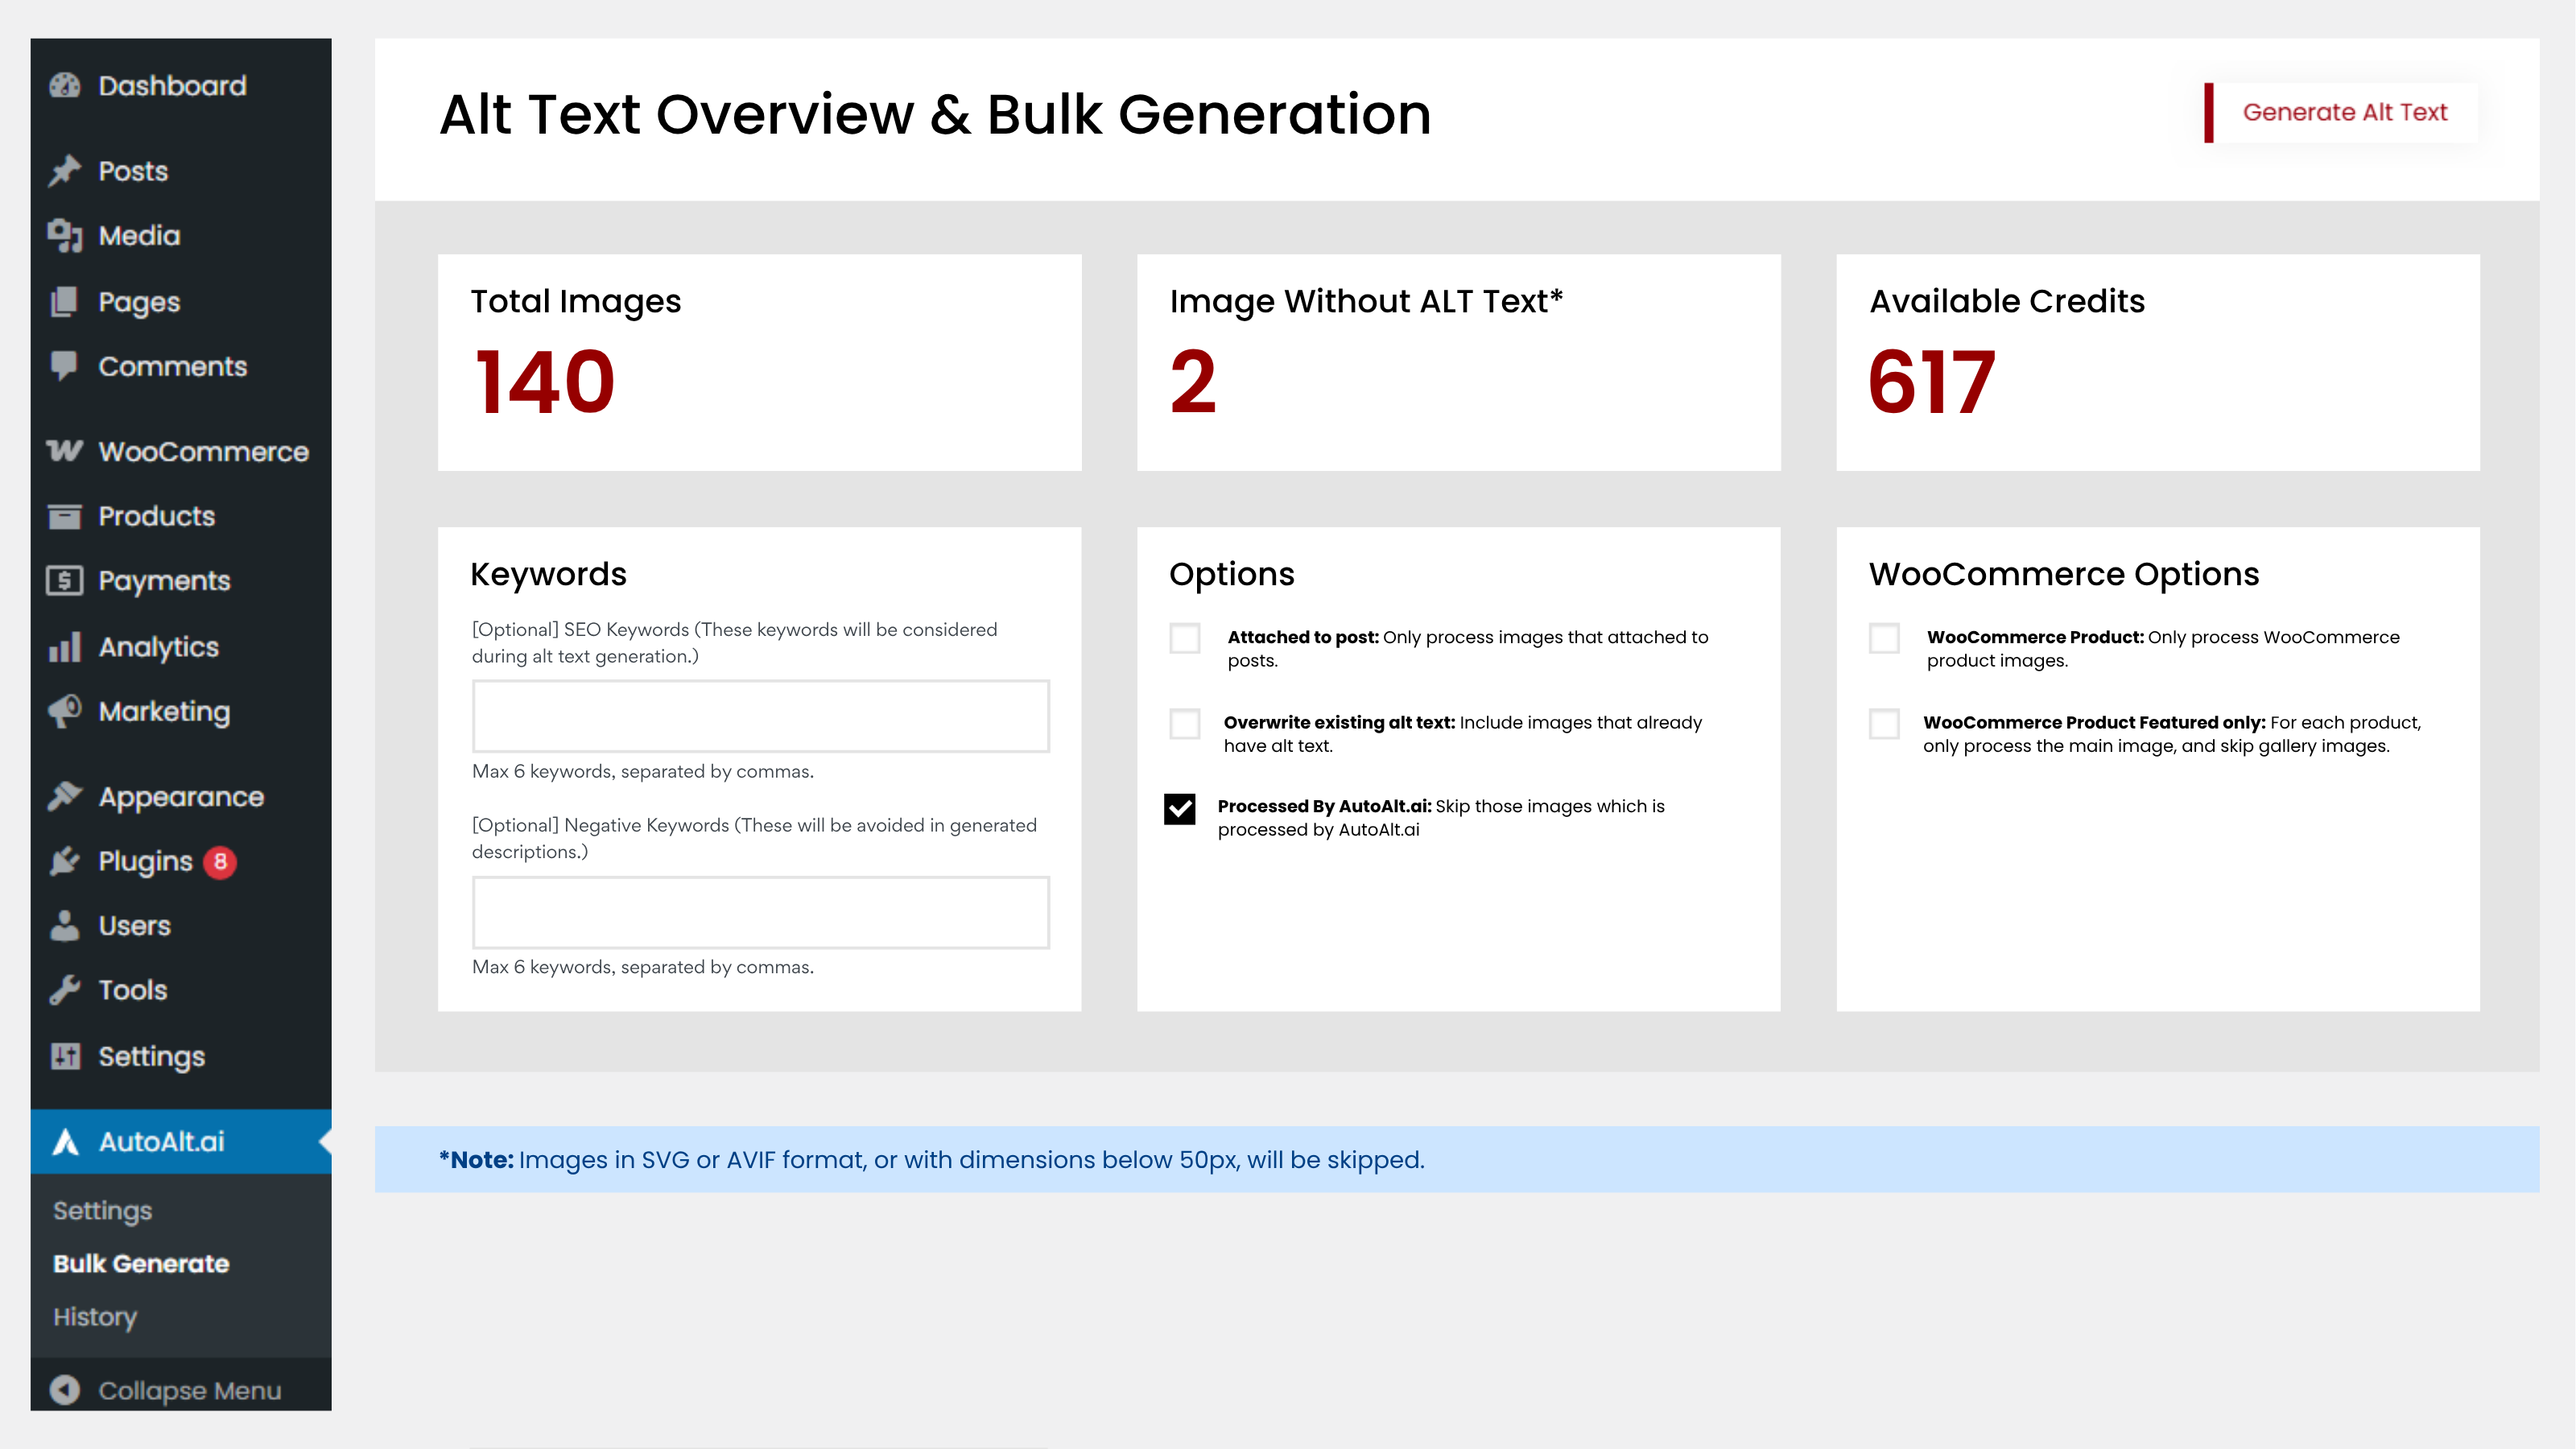This screenshot has height=1449, width=2576.
Task: Open the History submenu item
Action: tap(95, 1317)
